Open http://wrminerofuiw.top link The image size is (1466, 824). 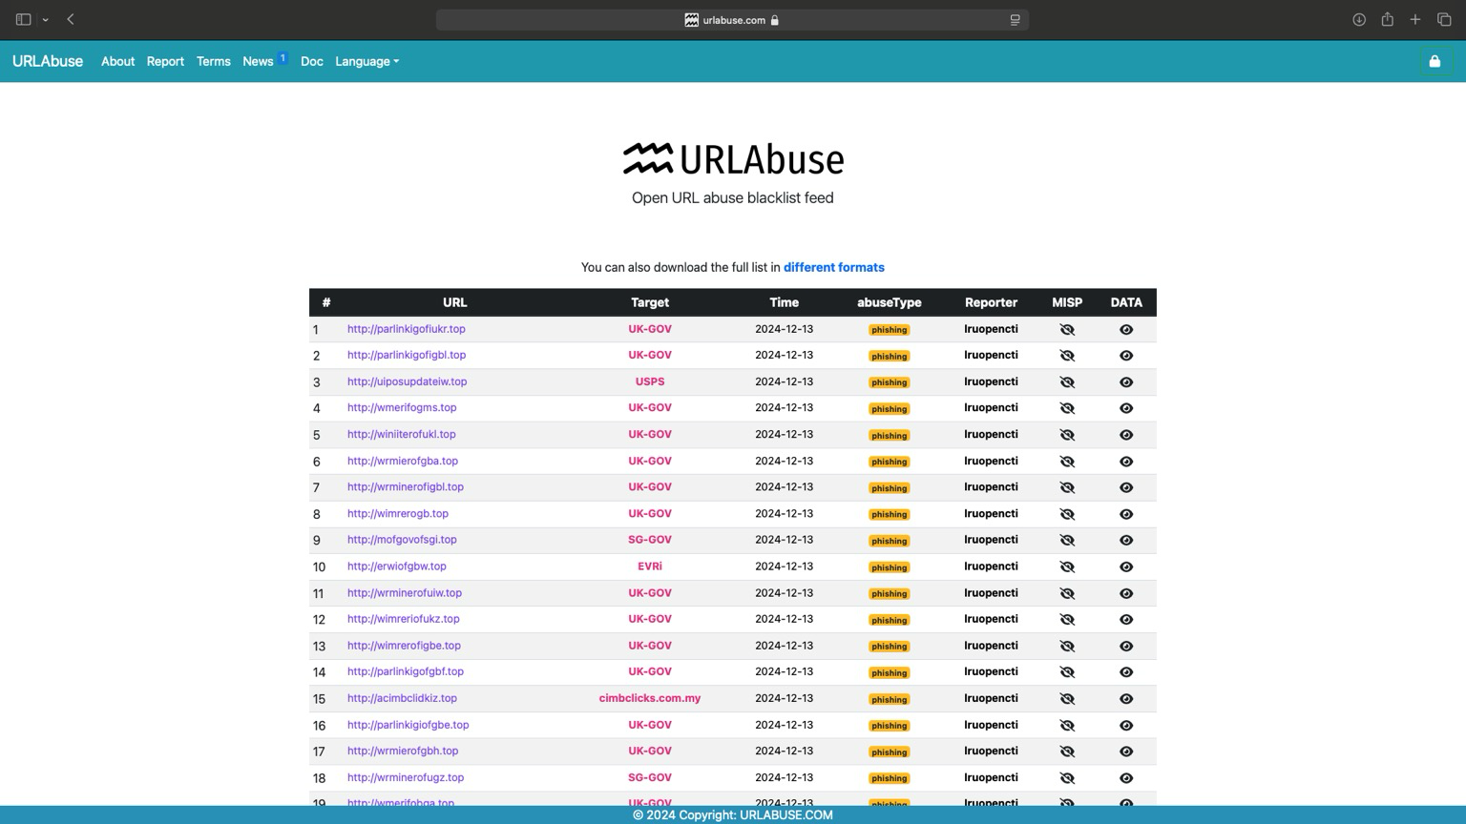[405, 593]
